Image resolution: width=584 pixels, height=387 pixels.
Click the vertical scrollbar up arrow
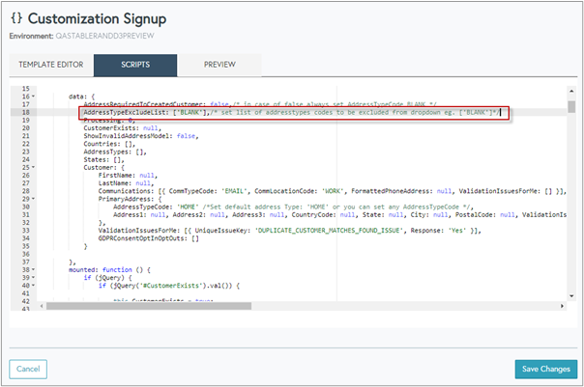tap(571, 91)
